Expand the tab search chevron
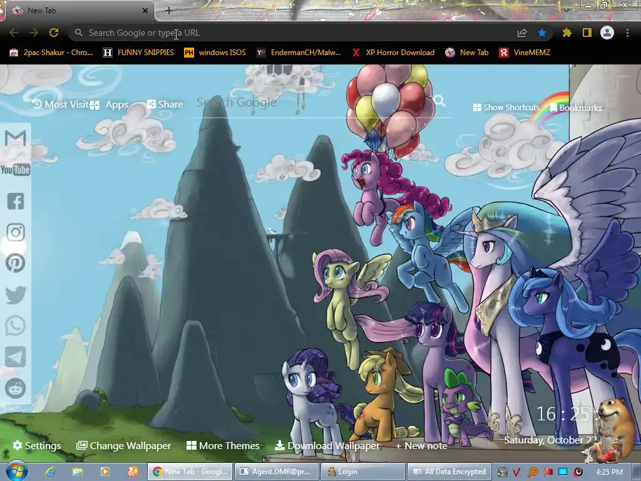Image resolution: width=641 pixels, height=481 pixels. (567, 10)
